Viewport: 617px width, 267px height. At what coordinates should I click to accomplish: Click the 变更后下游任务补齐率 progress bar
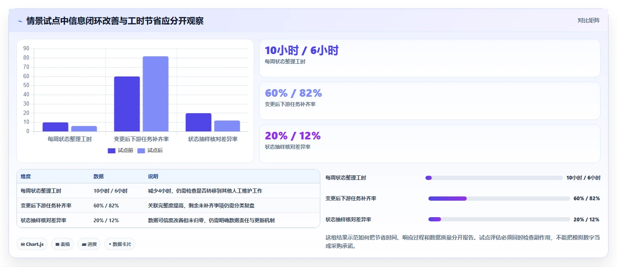[499, 199]
